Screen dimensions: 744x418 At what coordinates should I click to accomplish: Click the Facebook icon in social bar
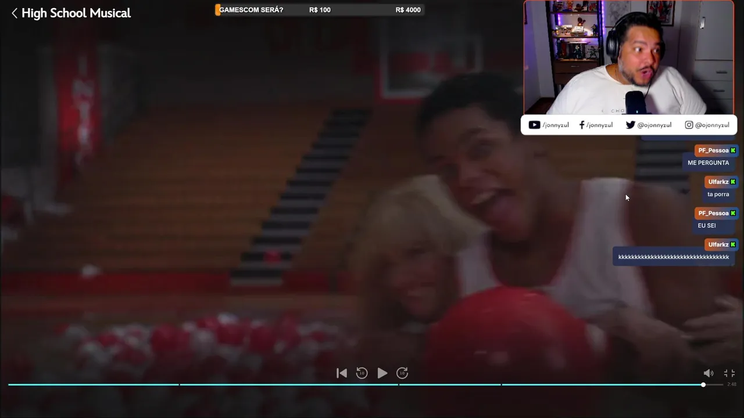582,125
